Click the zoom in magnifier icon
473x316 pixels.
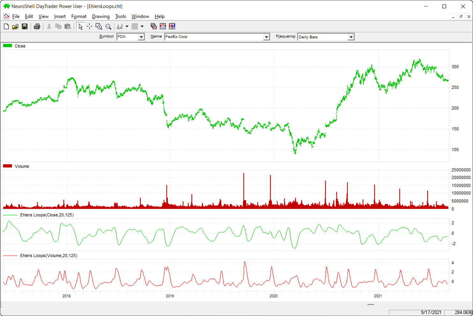point(99,26)
